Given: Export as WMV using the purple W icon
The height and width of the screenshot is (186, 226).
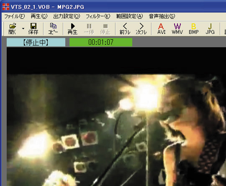Looking at the screenshot, I should click(177, 29).
